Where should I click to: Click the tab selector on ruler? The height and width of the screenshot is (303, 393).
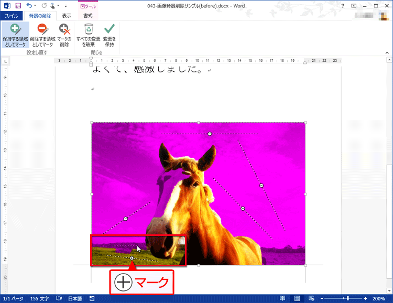point(6,61)
